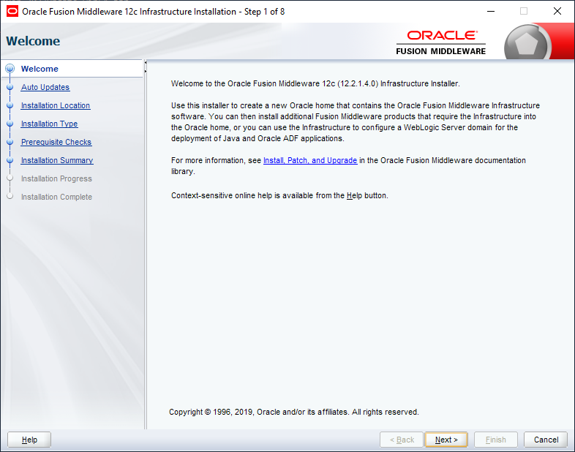Screen dimensions: 575x452
Task: Open Help for the installer
Action: coord(29,440)
